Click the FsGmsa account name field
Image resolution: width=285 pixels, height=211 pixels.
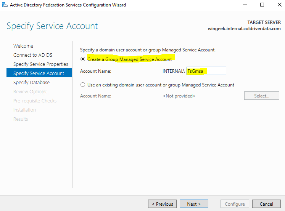[x=206, y=71]
